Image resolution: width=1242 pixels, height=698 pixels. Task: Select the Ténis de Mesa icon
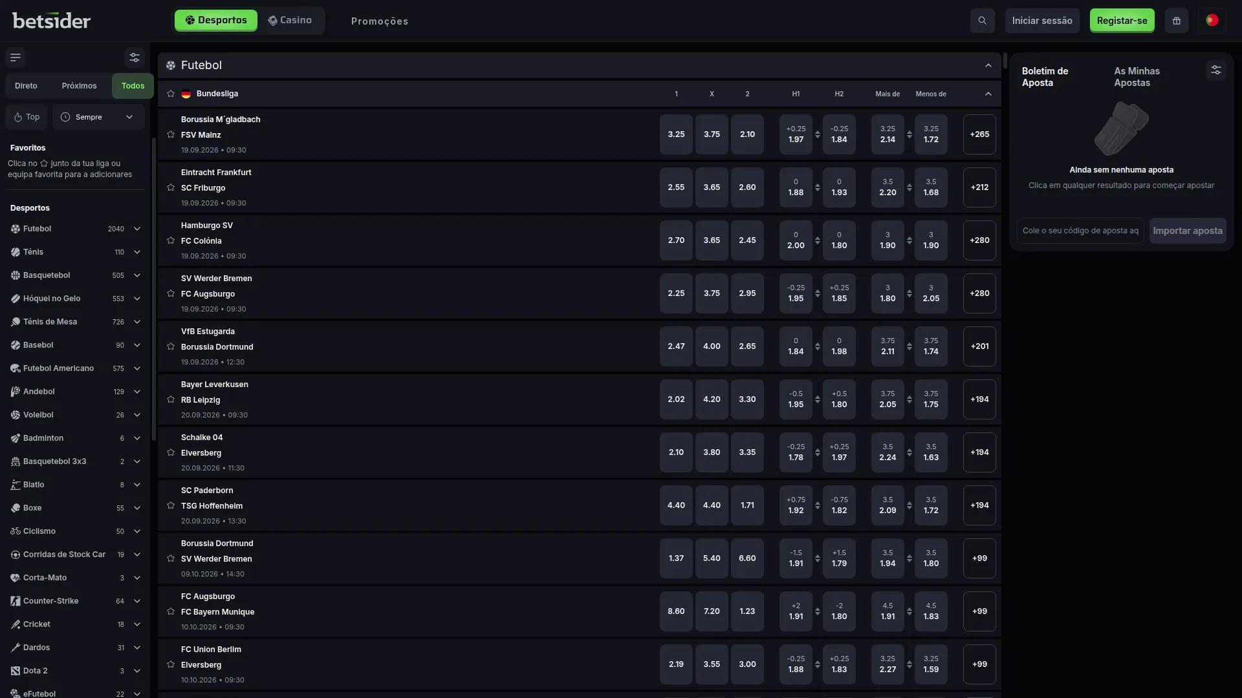[x=16, y=322]
